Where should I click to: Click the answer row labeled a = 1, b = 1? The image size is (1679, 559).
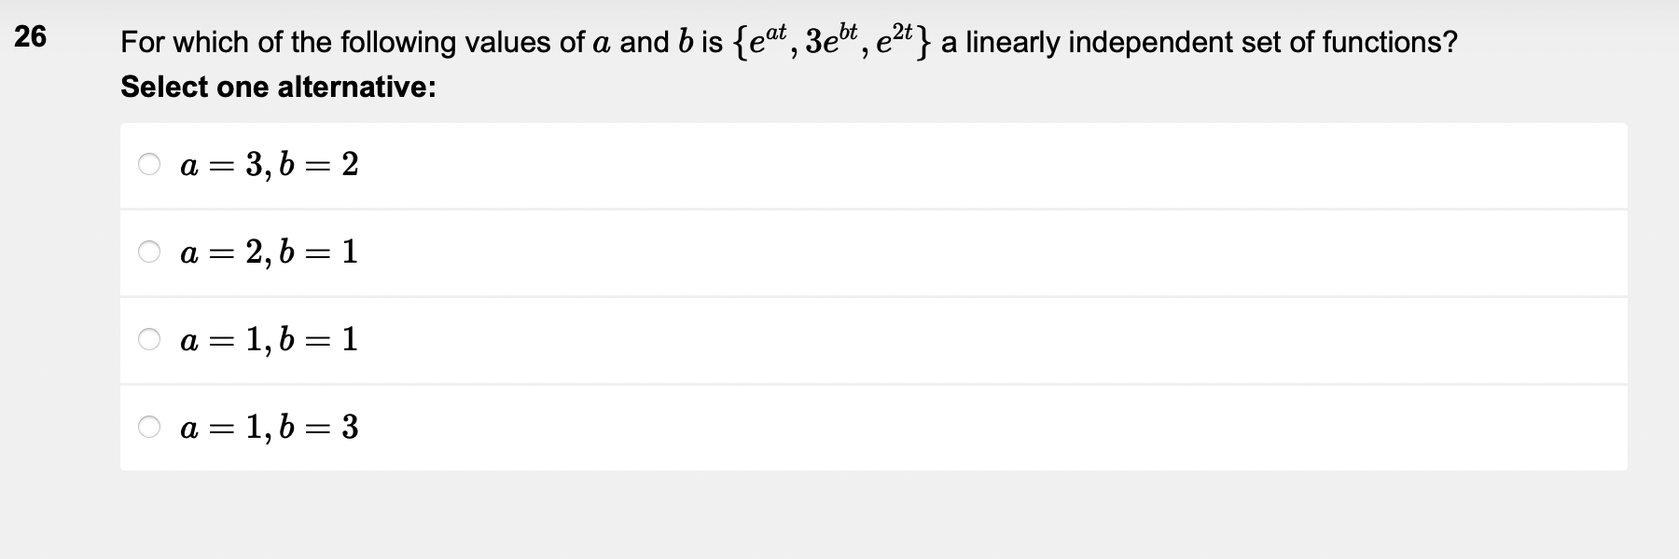[x=653, y=338]
